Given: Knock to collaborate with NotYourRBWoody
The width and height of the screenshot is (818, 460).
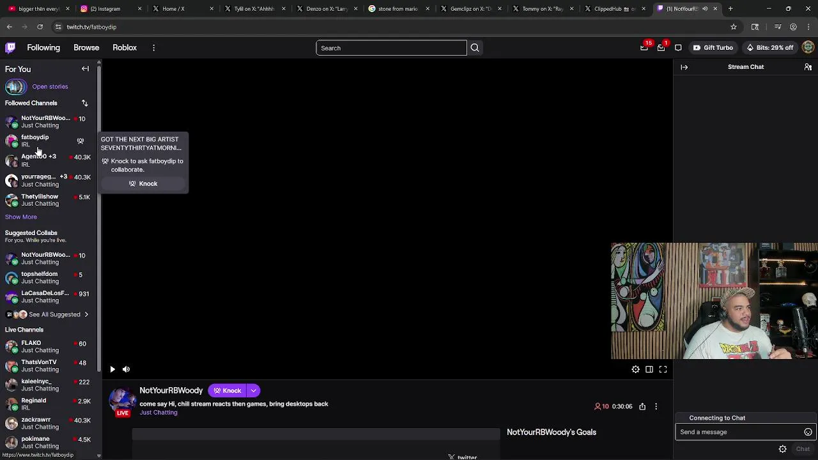Looking at the screenshot, I should click(228, 390).
